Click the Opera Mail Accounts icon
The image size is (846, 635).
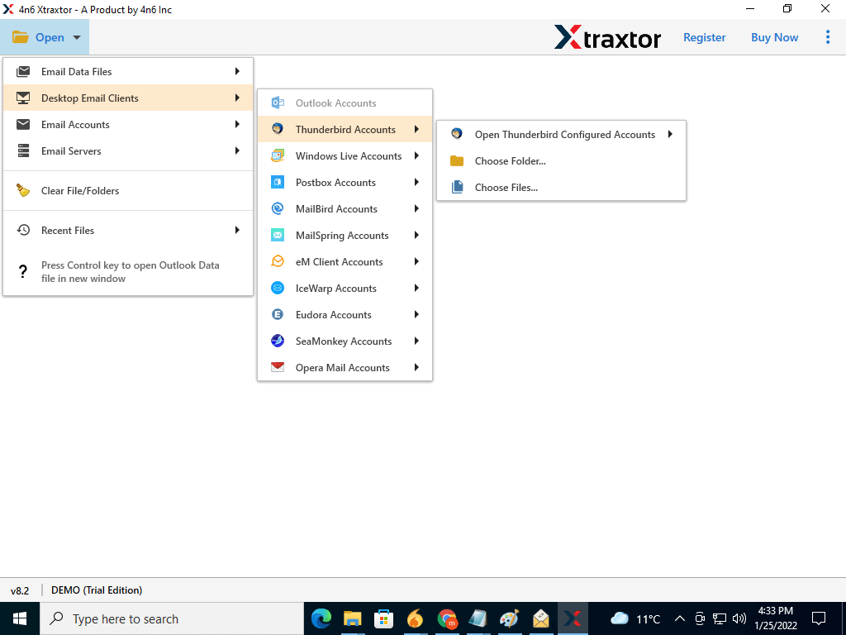click(x=278, y=368)
